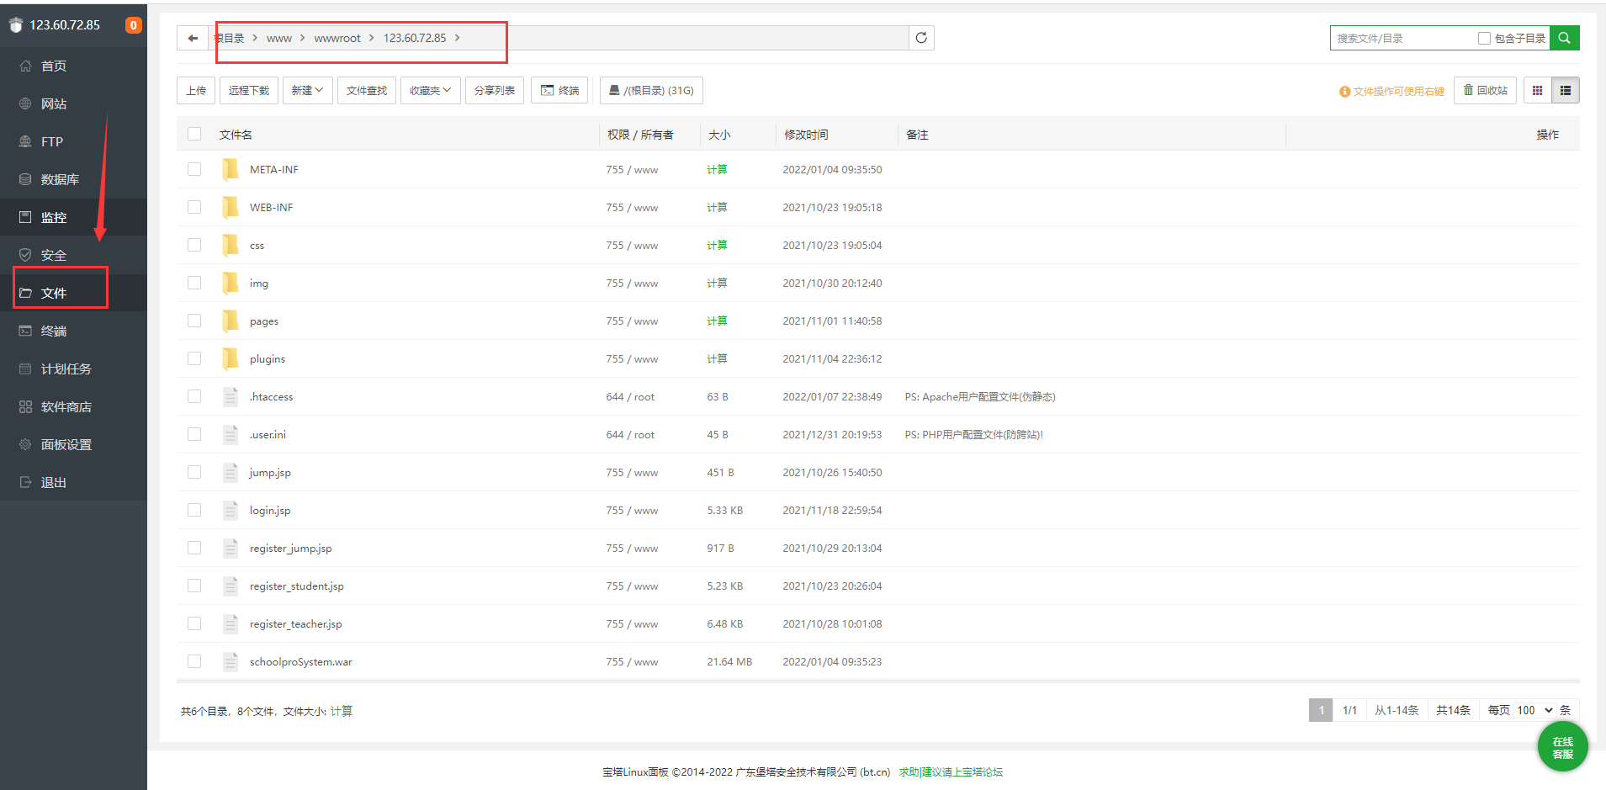The height and width of the screenshot is (790, 1606).
Task: Expand the chevron after www in path
Action: click(x=303, y=38)
